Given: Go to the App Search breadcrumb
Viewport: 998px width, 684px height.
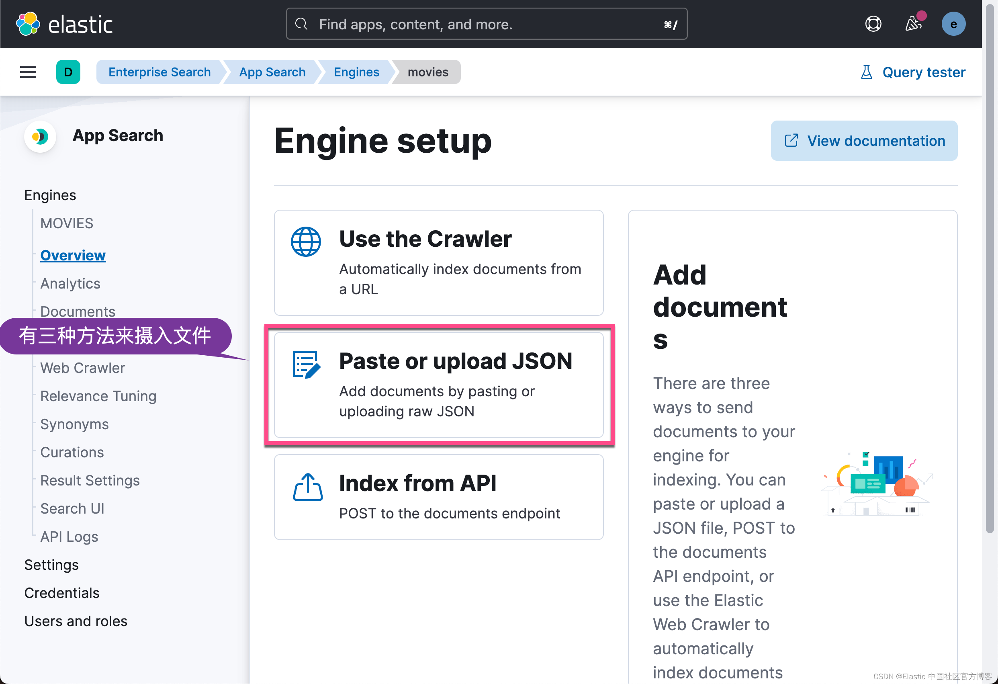Looking at the screenshot, I should tap(272, 72).
